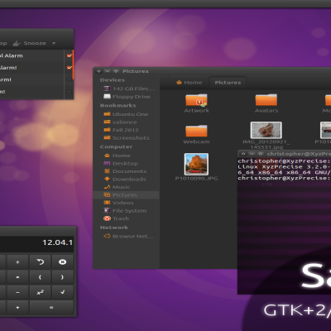This screenshot has width=331, height=331.
Task: Open the Trash icon in sidebar
Action: click(107, 218)
